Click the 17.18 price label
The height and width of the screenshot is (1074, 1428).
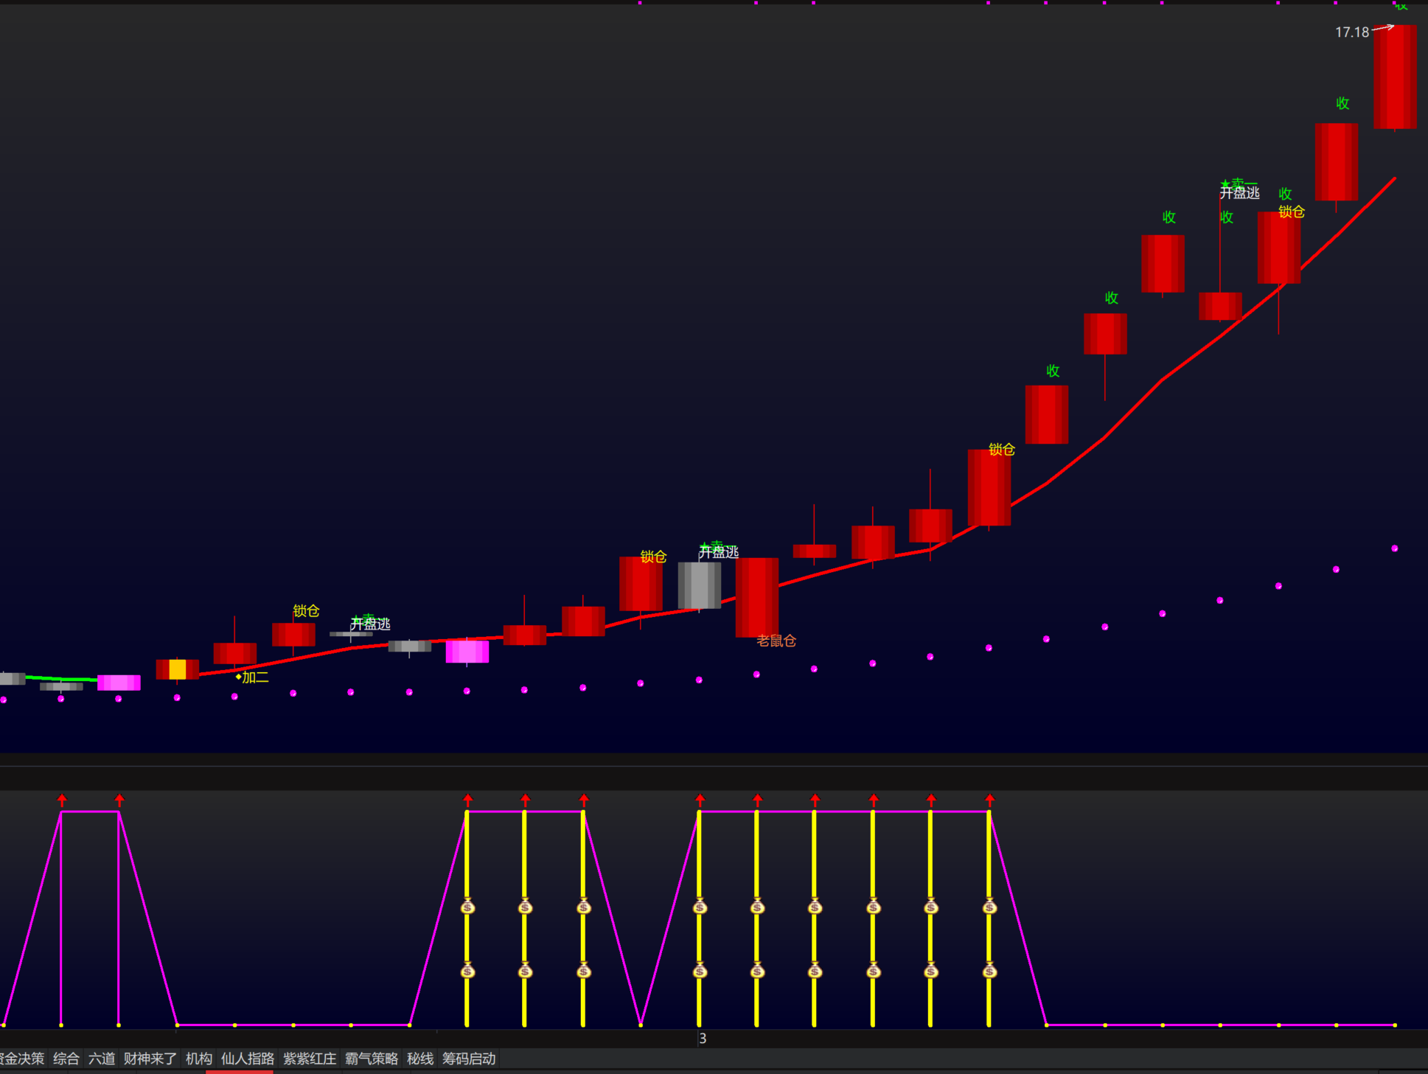(x=1351, y=32)
